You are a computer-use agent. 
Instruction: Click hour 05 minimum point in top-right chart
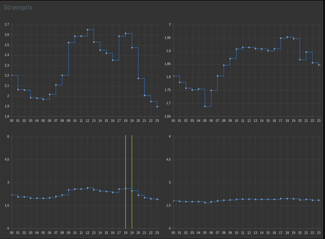205,106
